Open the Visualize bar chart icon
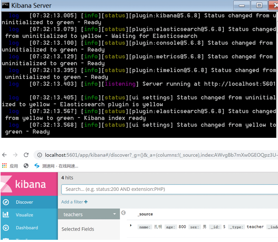Viewport: 278px width, 242px height. tap(6, 215)
